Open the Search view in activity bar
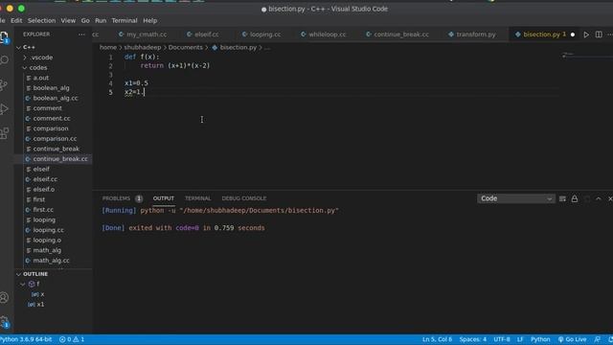Image resolution: width=613 pixels, height=345 pixels. tap(4, 60)
